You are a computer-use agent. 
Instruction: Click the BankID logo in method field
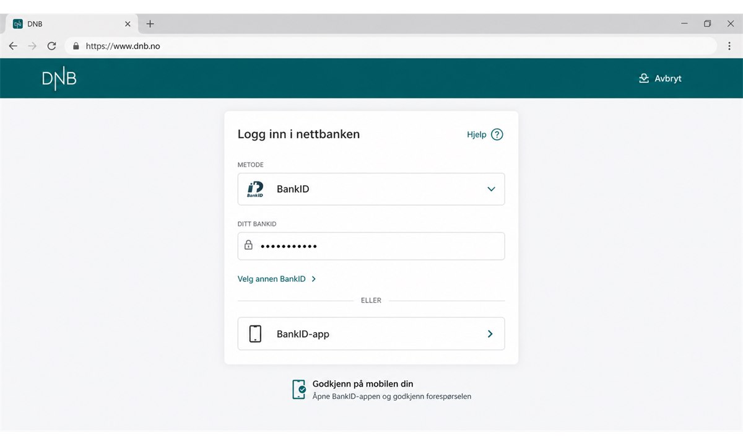pos(255,189)
